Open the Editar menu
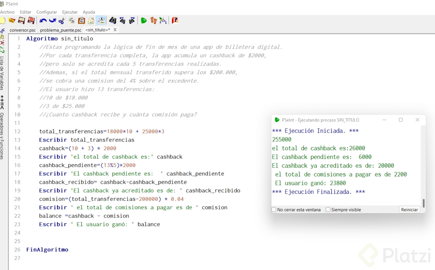The height and width of the screenshot is (270, 435). 26,12
